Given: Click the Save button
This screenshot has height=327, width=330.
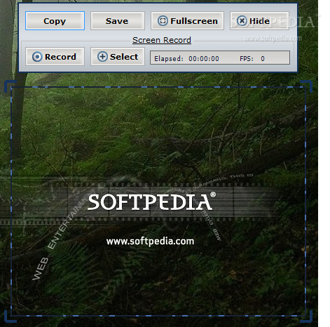Looking at the screenshot, I should (x=118, y=21).
